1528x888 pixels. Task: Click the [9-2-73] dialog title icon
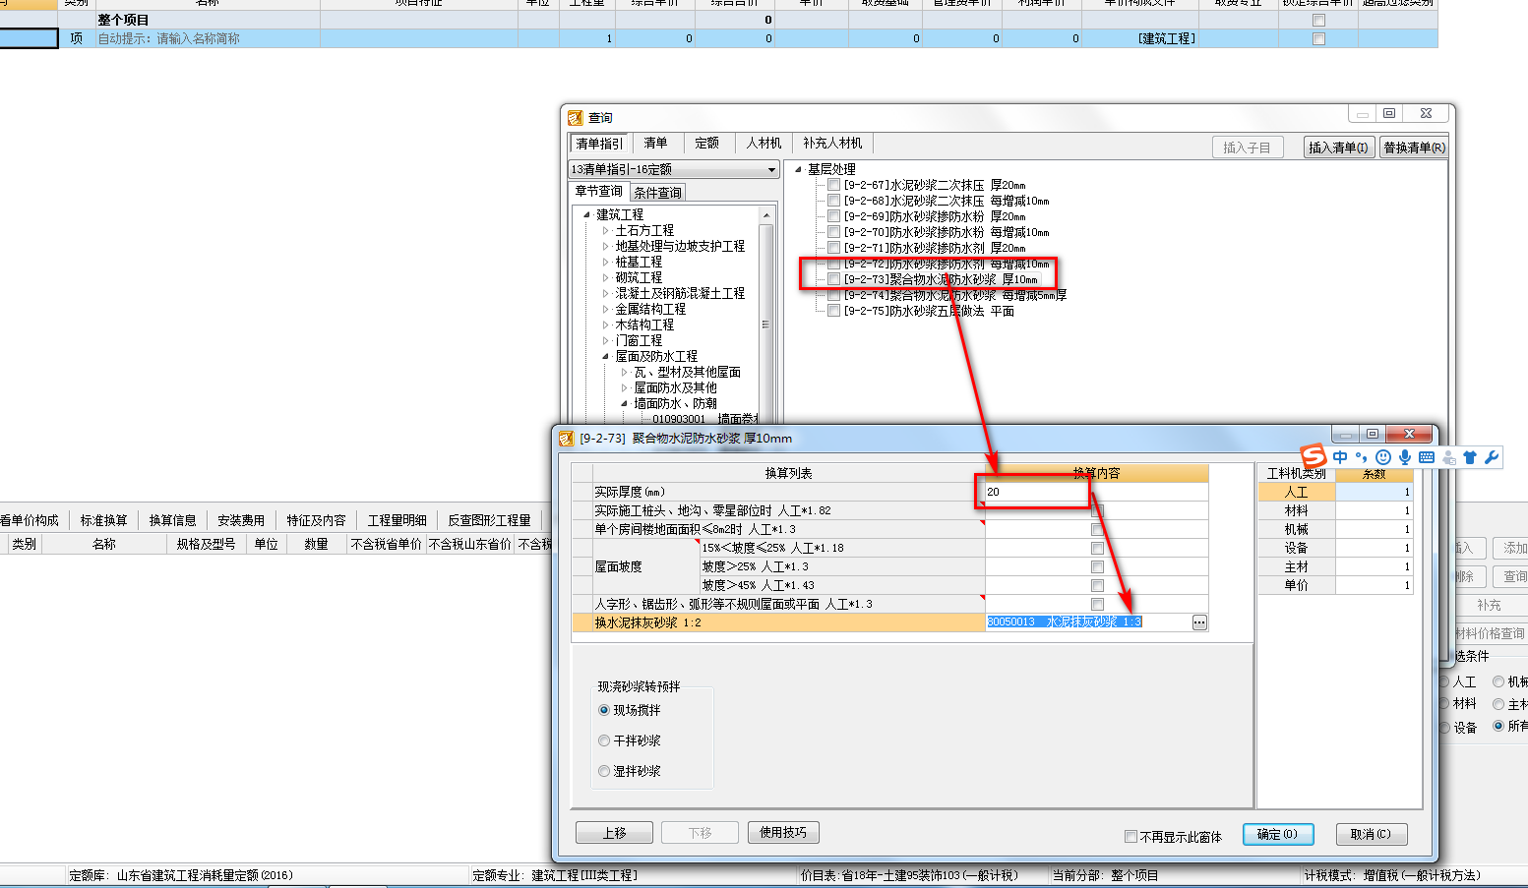(566, 439)
